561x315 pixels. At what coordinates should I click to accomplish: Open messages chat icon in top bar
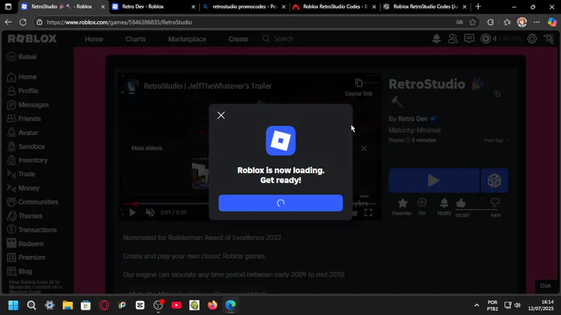pos(469,39)
